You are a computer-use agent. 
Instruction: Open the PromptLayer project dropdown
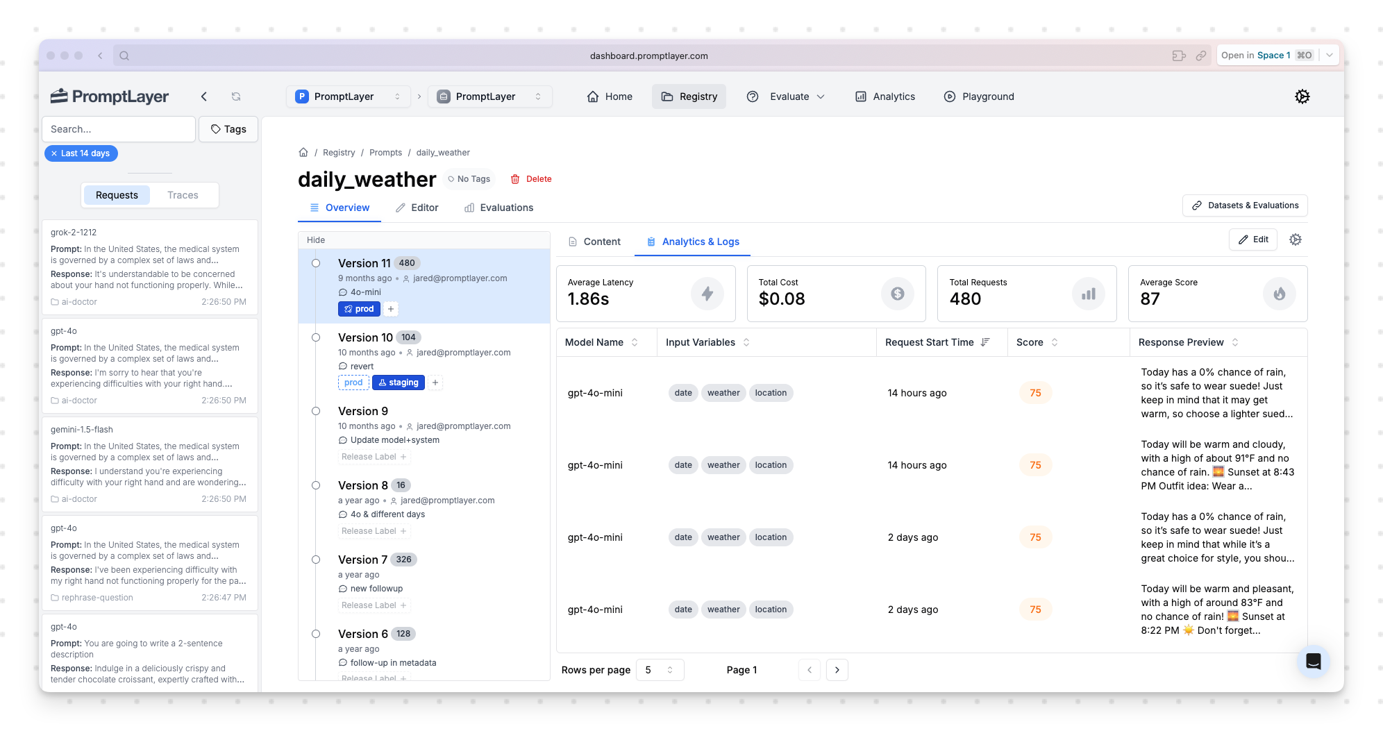click(490, 96)
